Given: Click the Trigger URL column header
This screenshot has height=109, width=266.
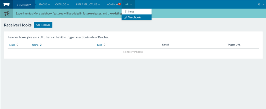Looking at the screenshot, I should coord(234,45).
